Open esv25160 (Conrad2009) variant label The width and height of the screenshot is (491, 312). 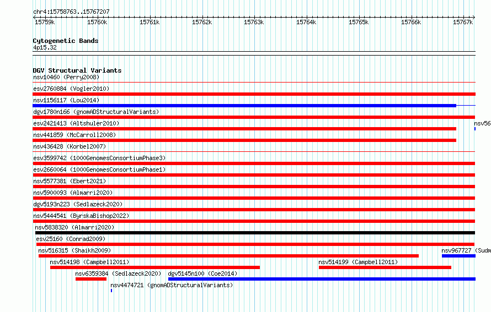71,239
